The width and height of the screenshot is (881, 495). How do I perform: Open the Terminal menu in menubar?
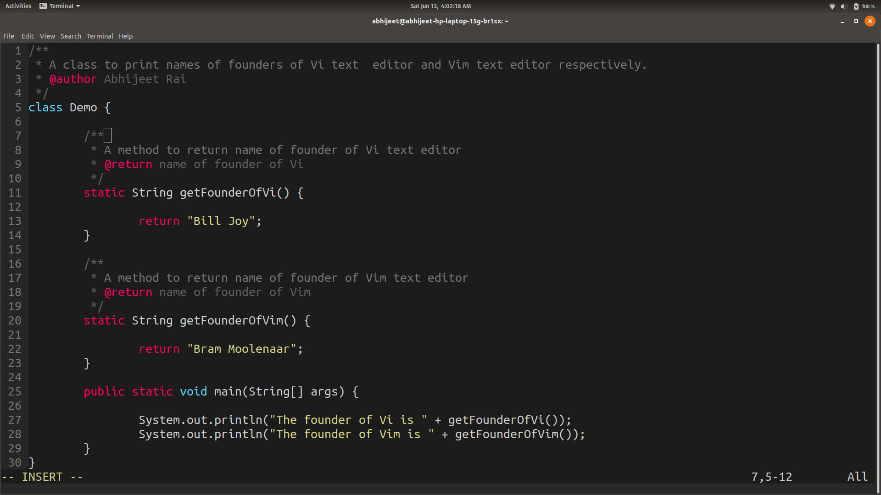click(x=100, y=36)
